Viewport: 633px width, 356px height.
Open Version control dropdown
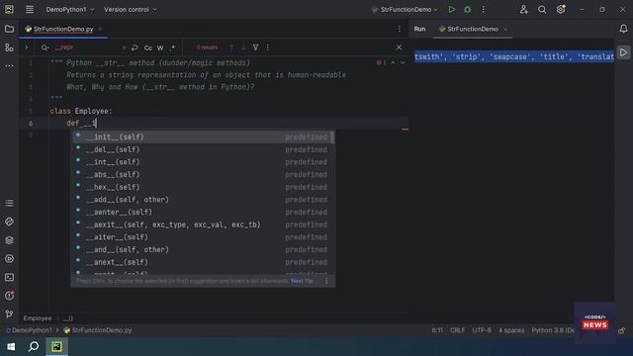click(x=130, y=9)
